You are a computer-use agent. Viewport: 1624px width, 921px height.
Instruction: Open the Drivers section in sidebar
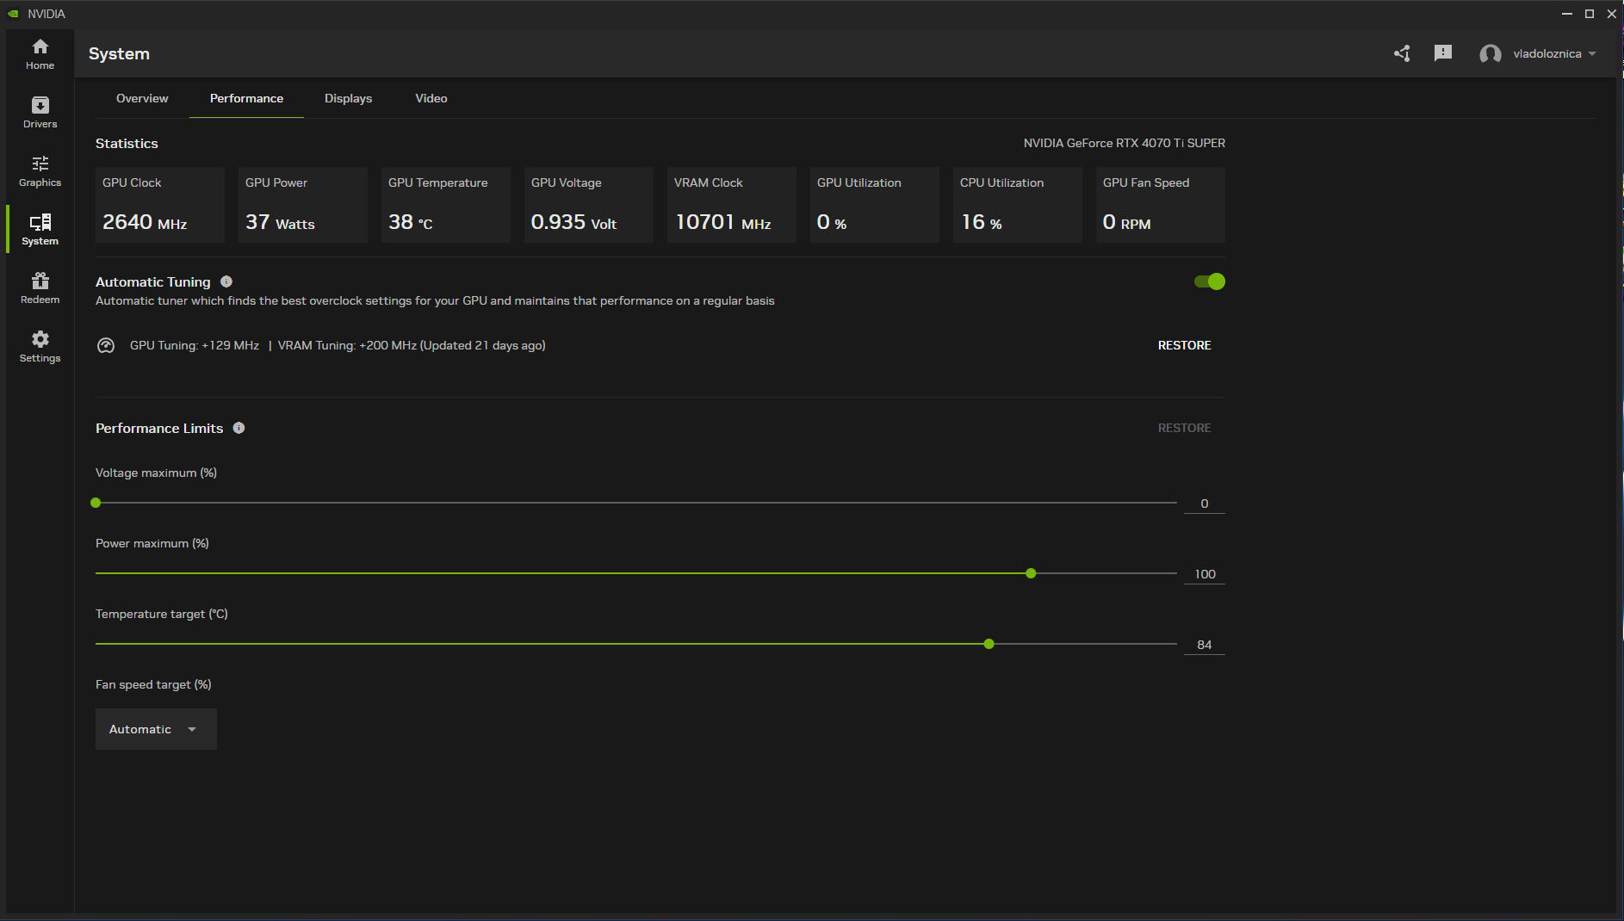click(40, 113)
